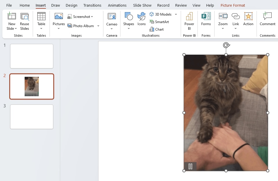
Task: Click the top-left resize handle of picture
Action: tap(184, 55)
